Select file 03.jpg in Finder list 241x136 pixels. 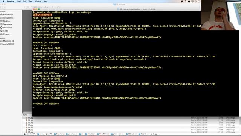tap(30, 122)
